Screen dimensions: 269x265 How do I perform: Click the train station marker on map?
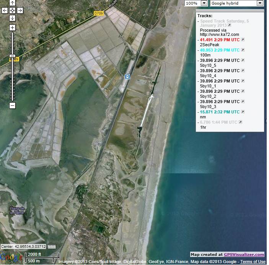coord(127,76)
